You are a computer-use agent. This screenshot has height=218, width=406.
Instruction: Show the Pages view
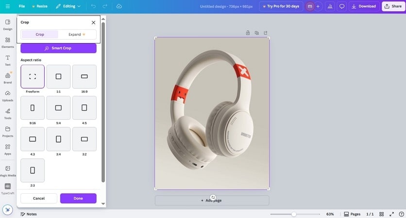pyautogui.click(x=352, y=214)
